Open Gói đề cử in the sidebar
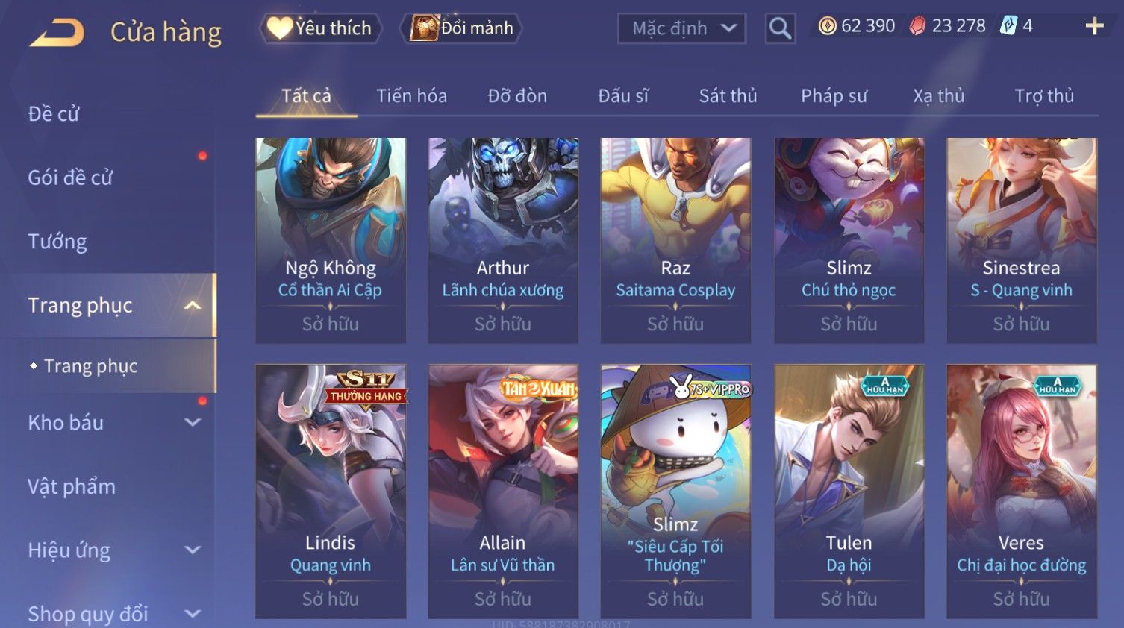 click(x=70, y=178)
